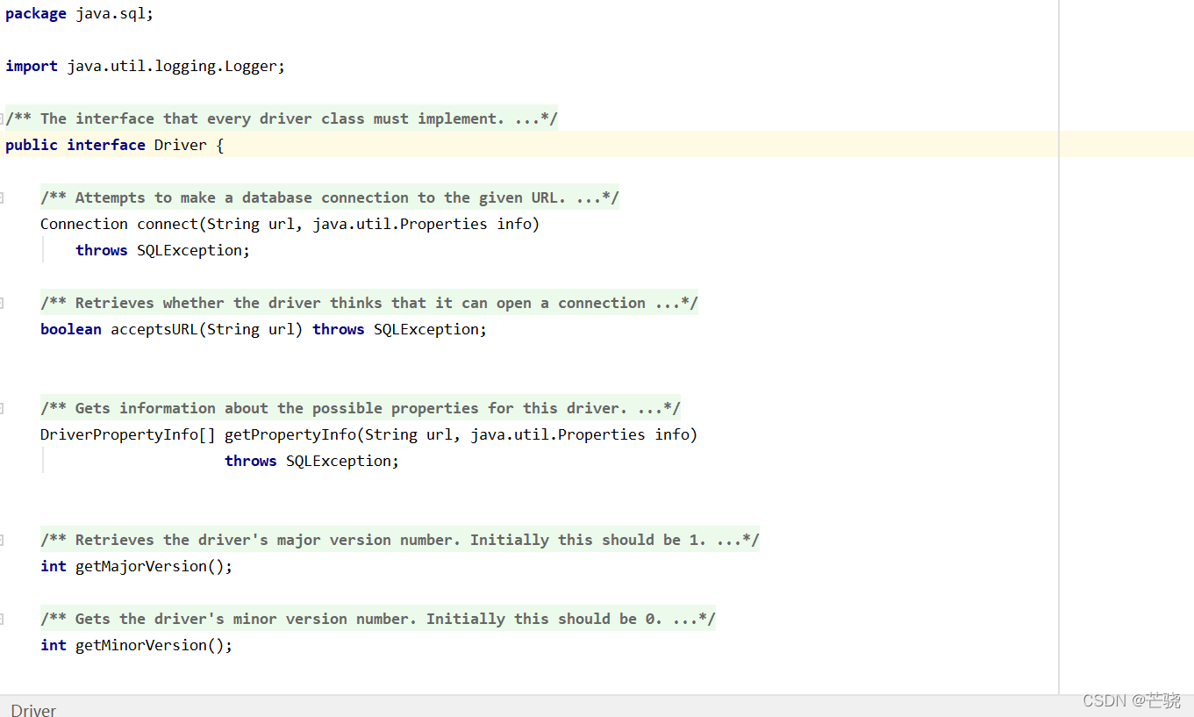
Task: Click the 'package' keyword on the first line
Action: [36, 13]
